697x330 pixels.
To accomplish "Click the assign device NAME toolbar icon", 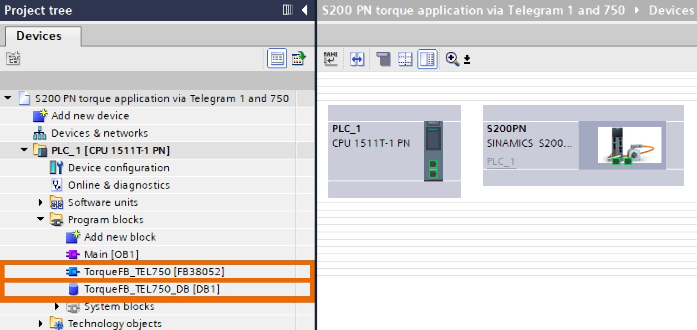I will [331, 59].
